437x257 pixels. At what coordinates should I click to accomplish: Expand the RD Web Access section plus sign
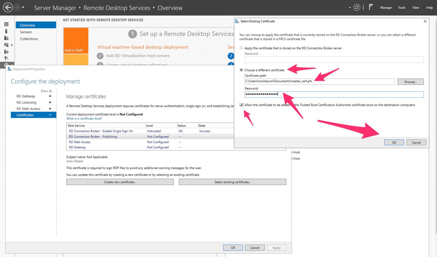[50, 109]
